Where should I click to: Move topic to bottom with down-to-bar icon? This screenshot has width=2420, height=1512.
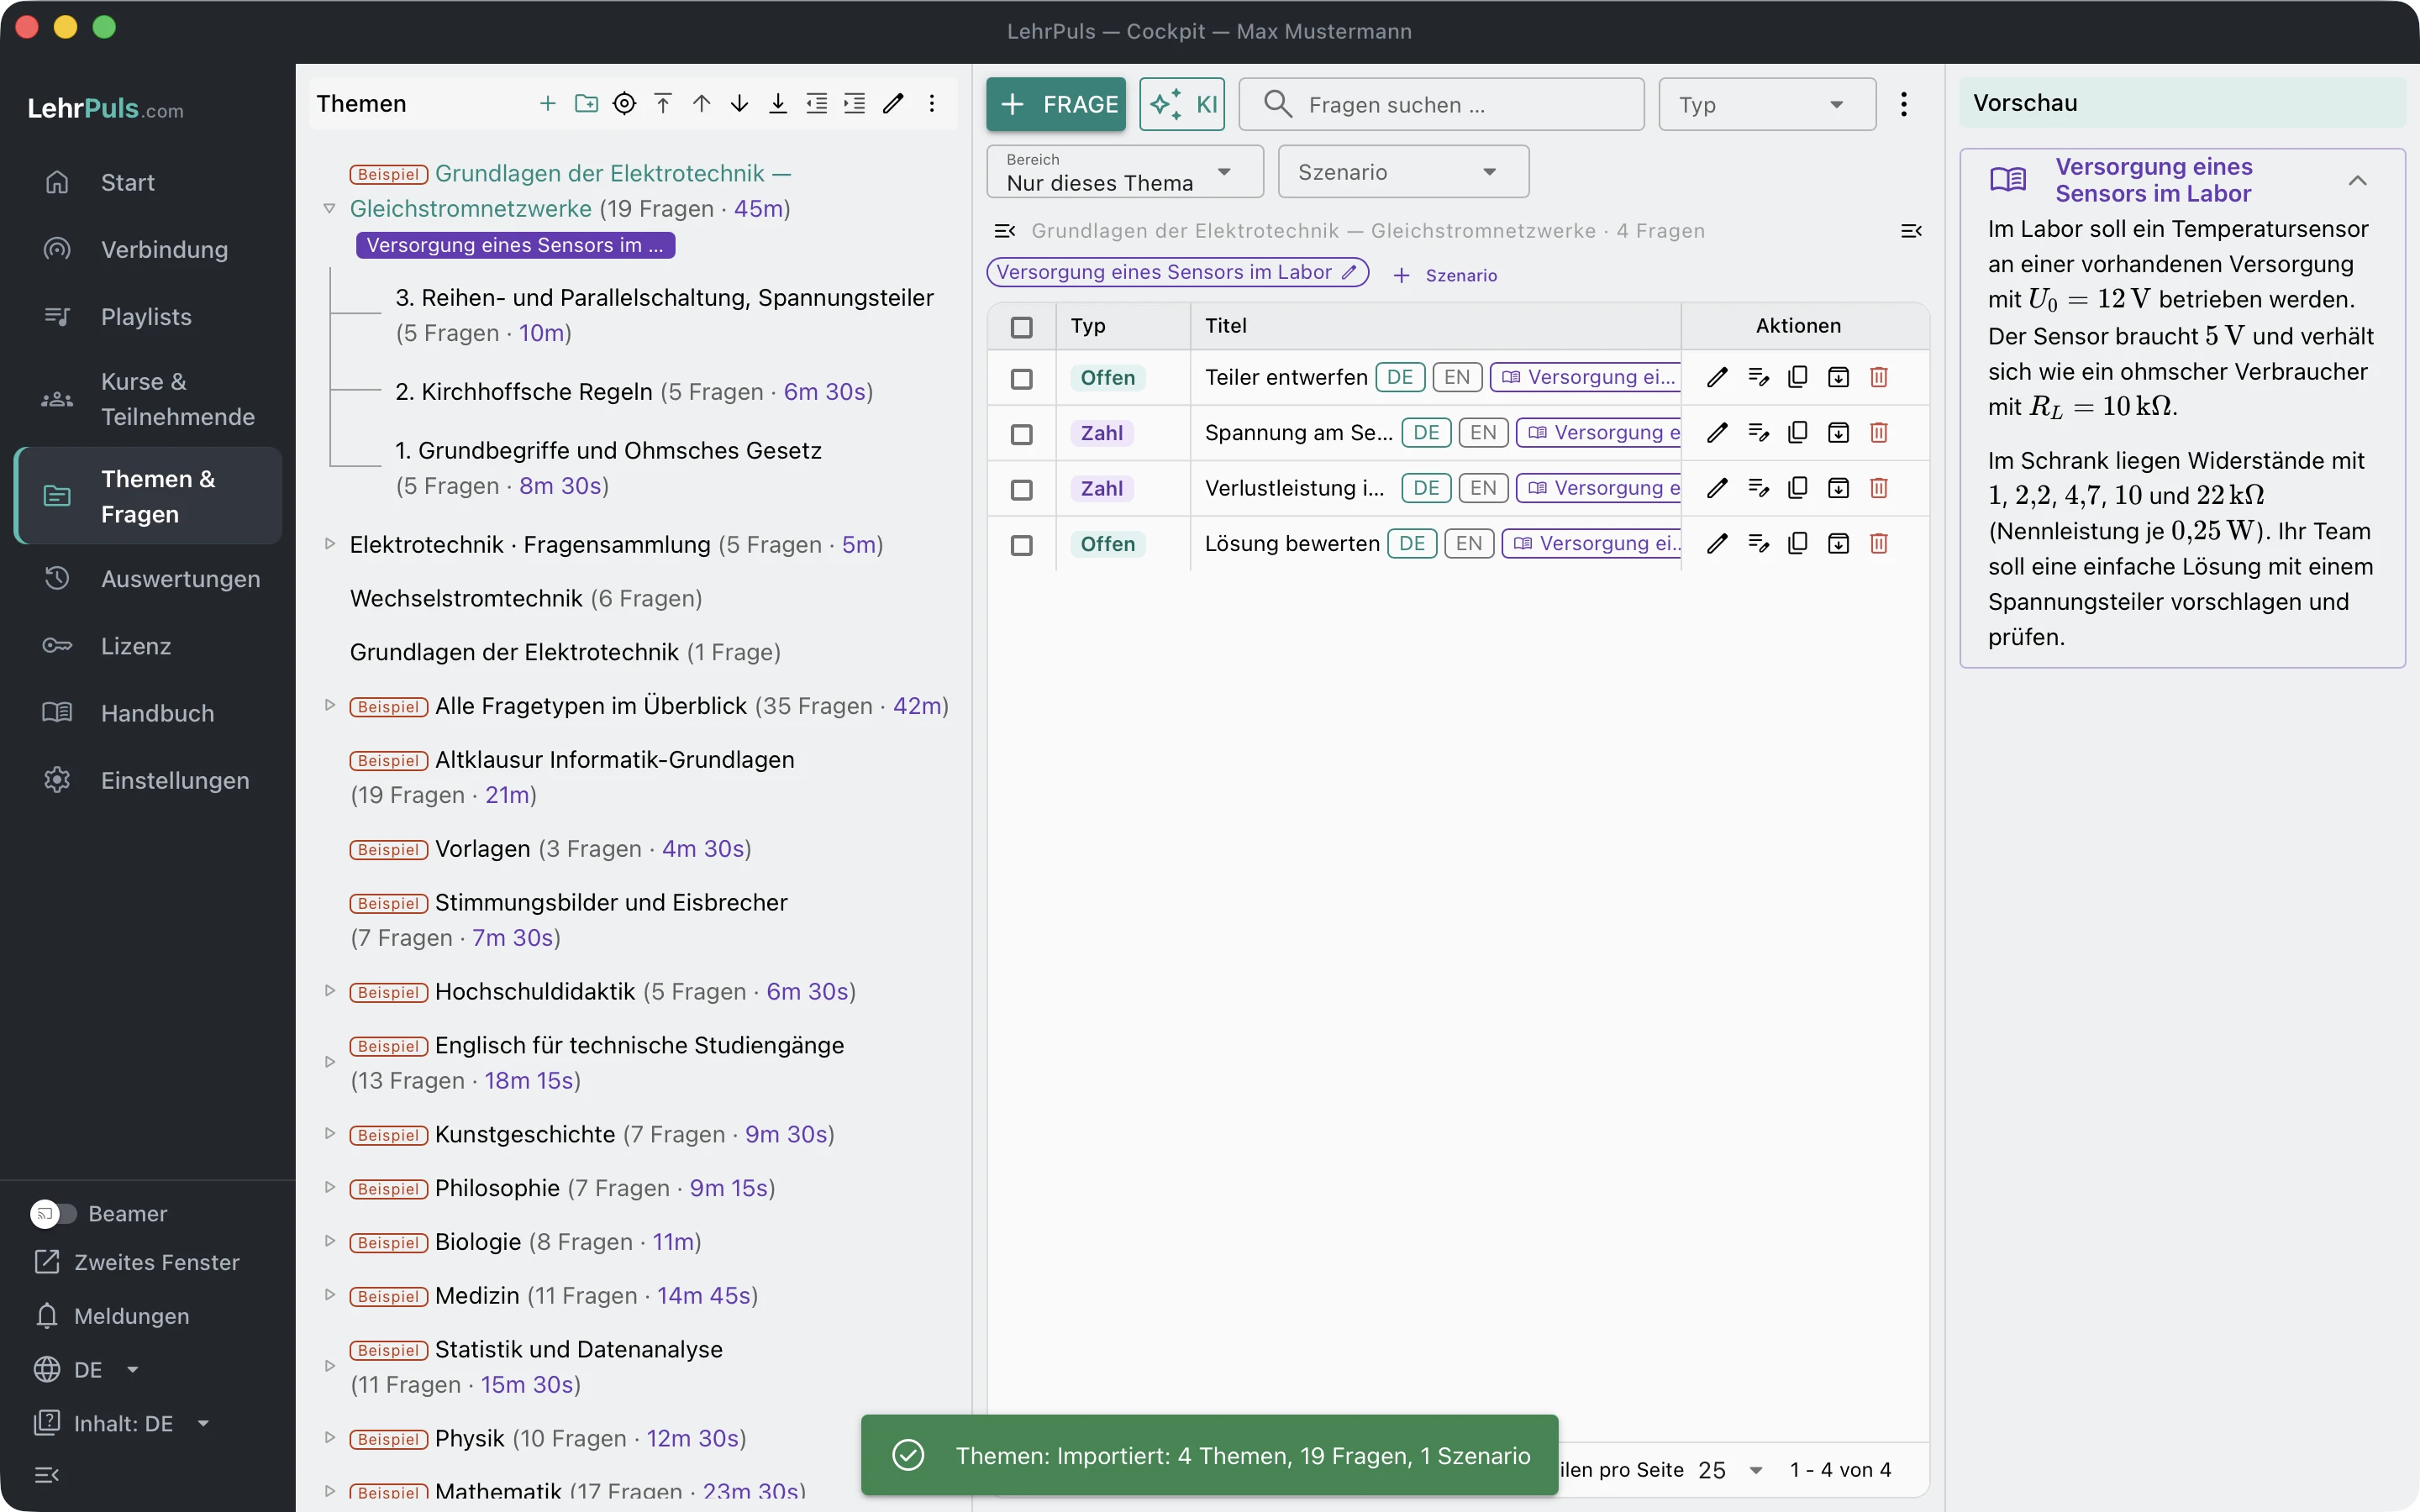coord(778,103)
